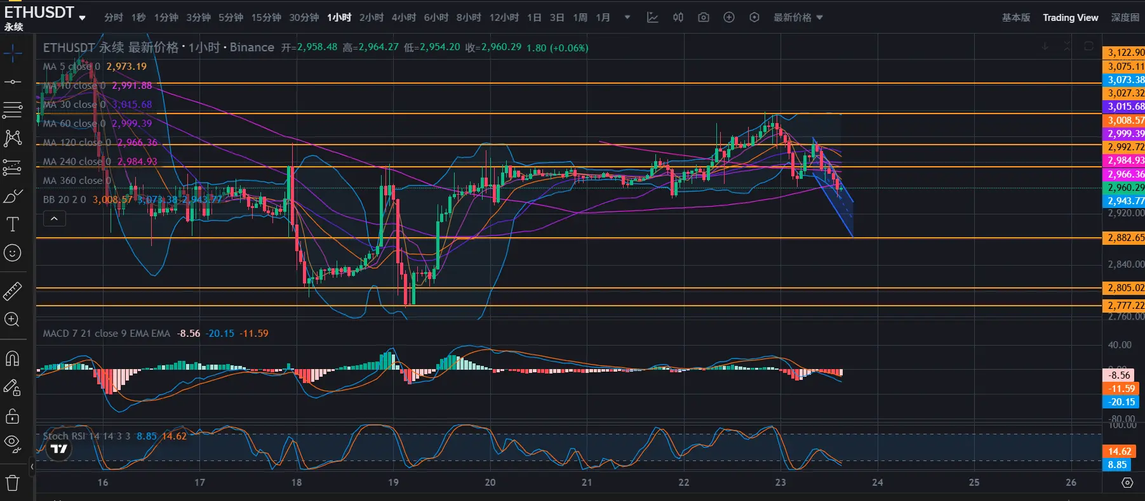Collapse the left drawing toolbar
Viewport: 1145px width, 501px height.
32,467
